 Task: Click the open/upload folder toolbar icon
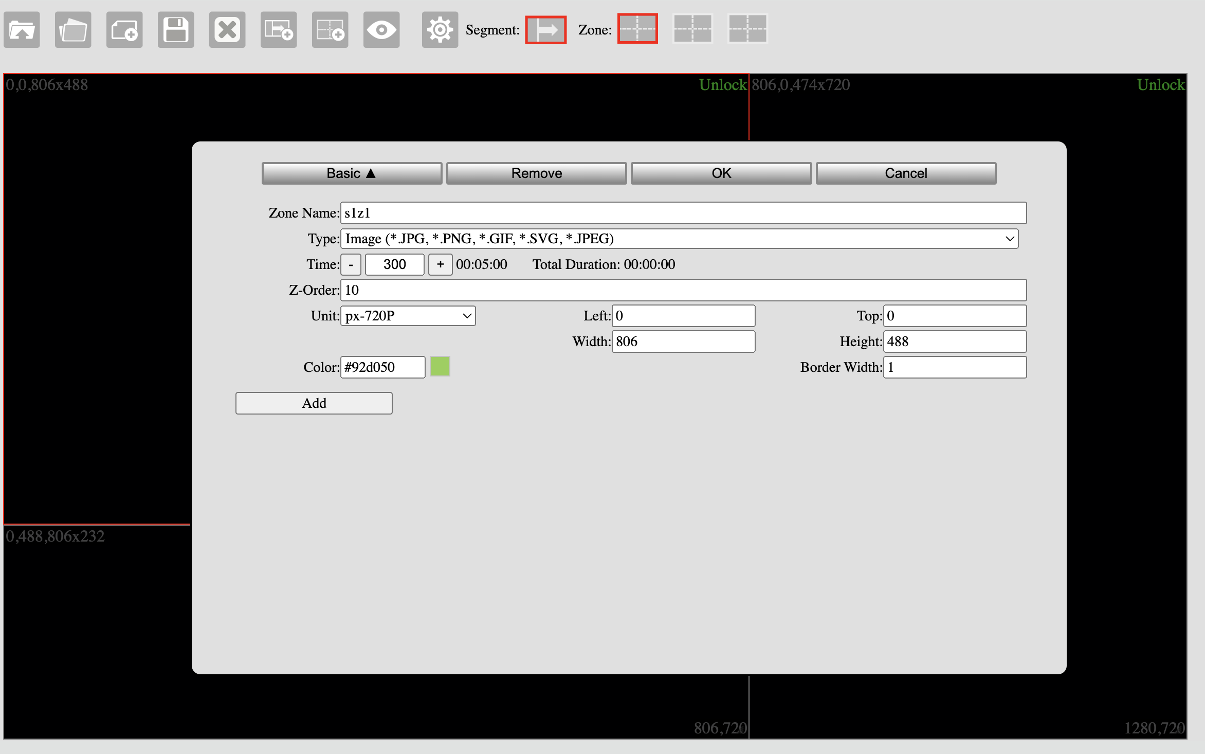point(22,30)
